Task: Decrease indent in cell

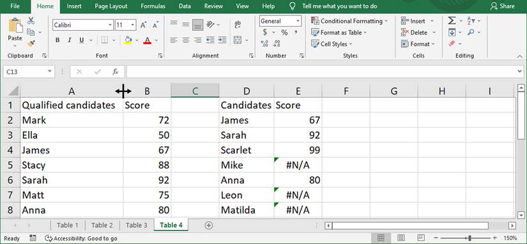Action: pyautogui.click(x=210, y=40)
